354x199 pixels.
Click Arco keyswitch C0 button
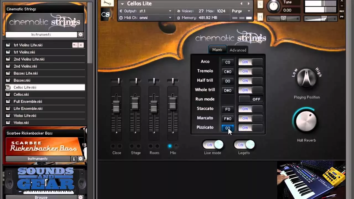coord(228,62)
